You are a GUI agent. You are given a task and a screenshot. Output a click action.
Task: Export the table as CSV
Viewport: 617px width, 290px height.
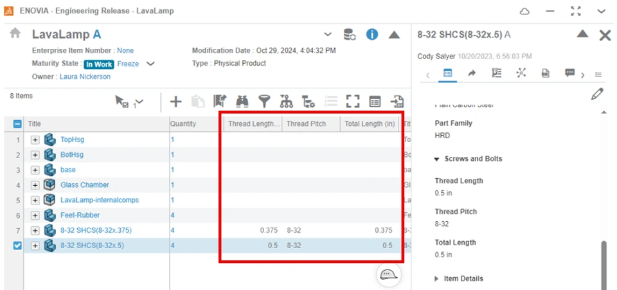click(397, 102)
